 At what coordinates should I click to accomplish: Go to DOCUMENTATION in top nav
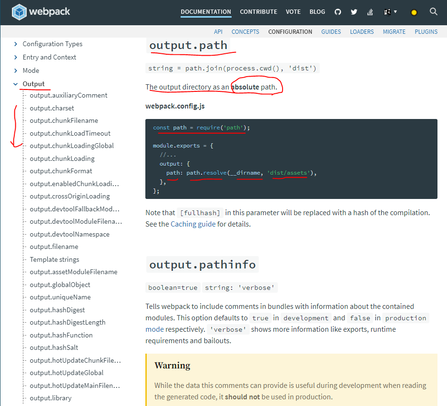tap(206, 12)
